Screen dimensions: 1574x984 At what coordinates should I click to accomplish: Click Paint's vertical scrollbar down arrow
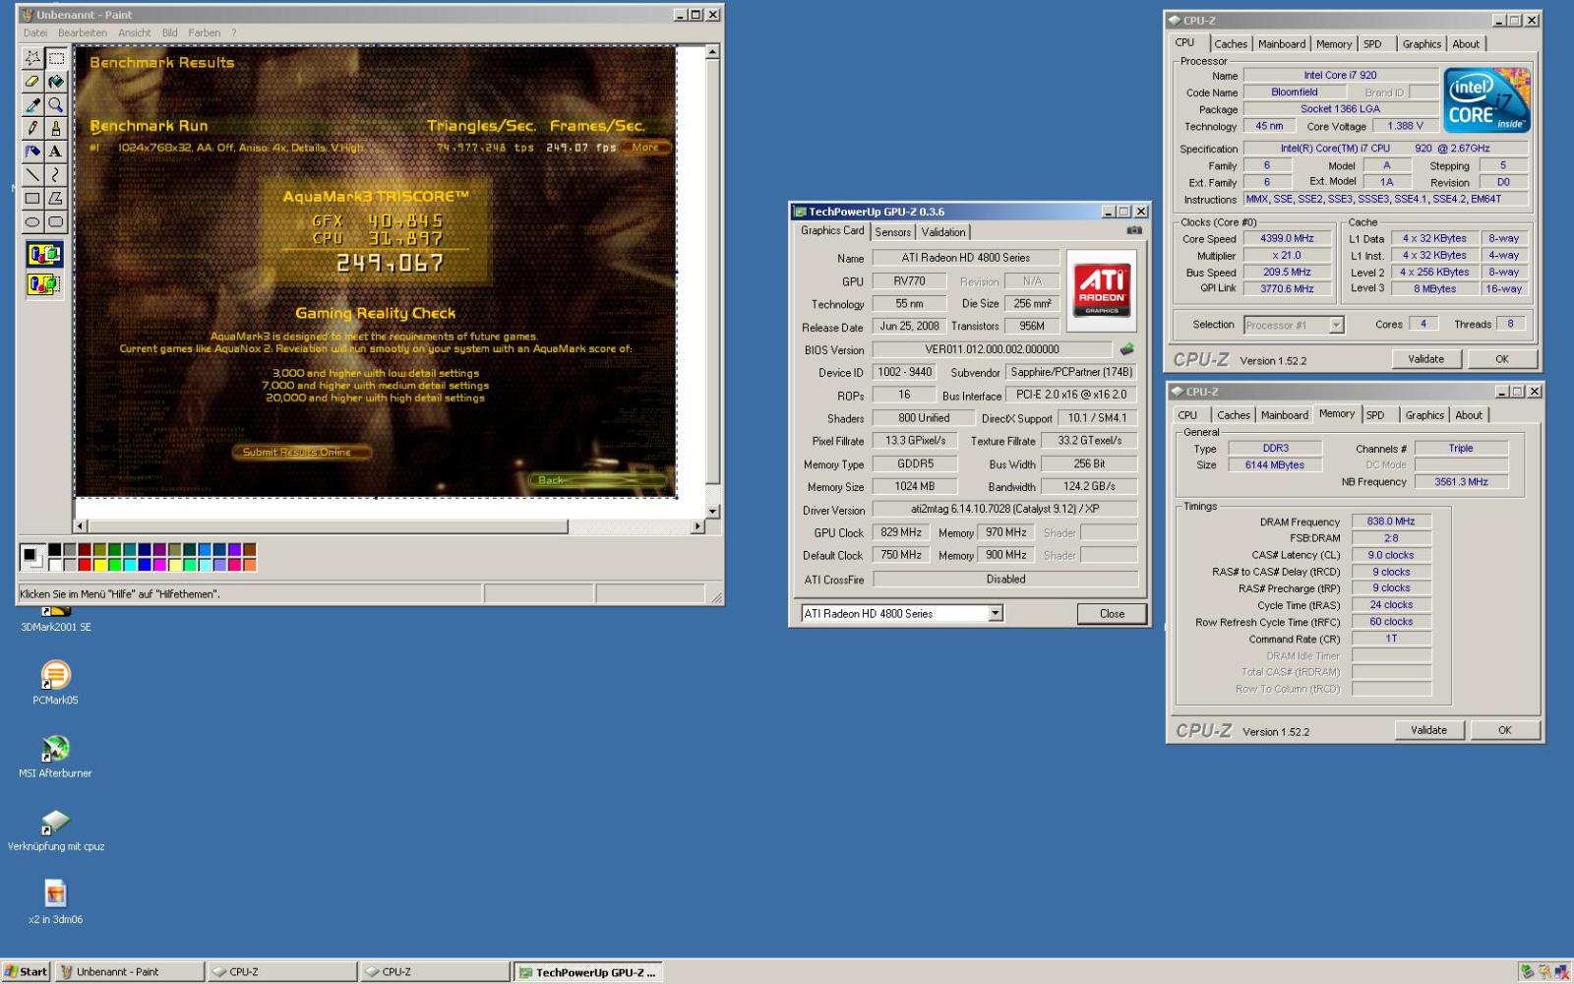pos(713,512)
